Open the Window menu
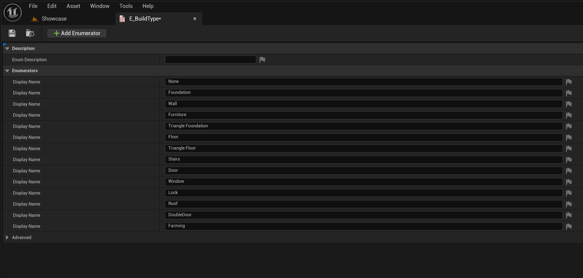 click(x=100, y=6)
